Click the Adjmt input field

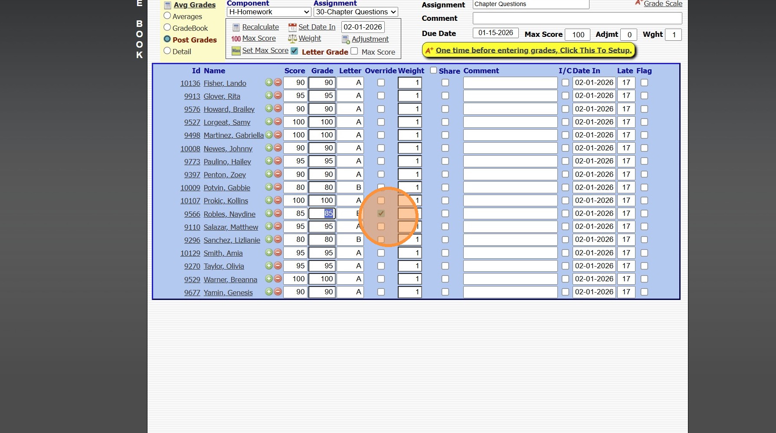(629, 35)
